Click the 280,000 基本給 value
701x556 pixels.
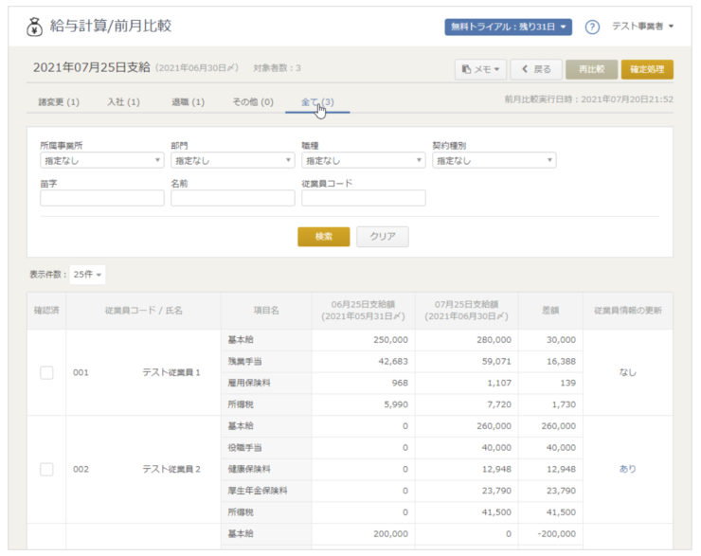tap(494, 340)
